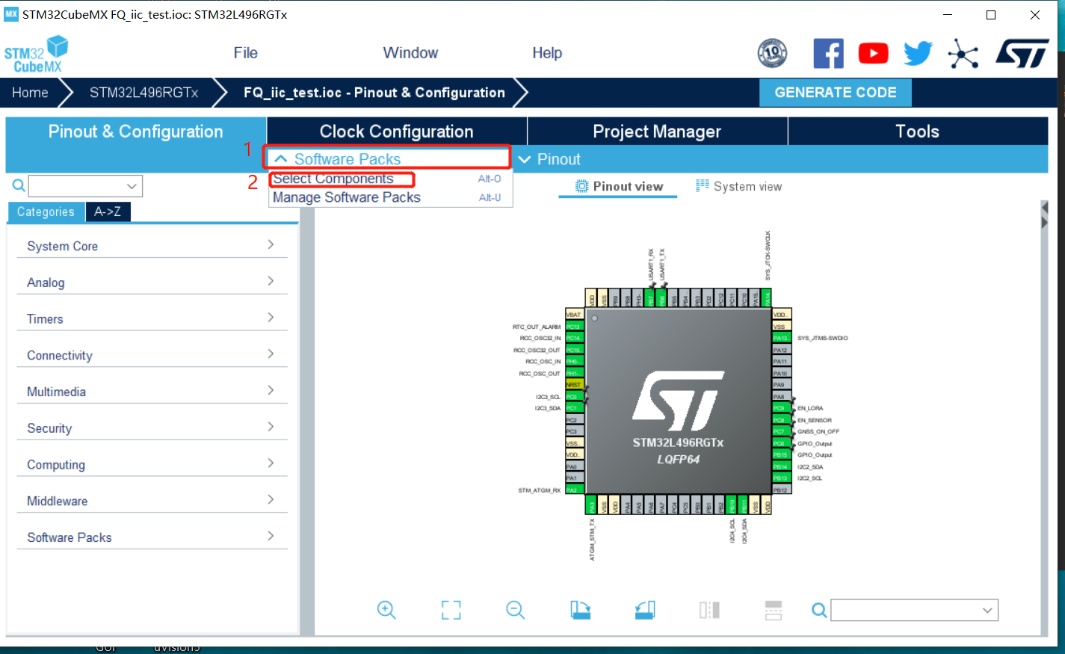Click the STM_ATGM_RX pin label
The width and height of the screenshot is (1065, 654).
pos(539,490)
